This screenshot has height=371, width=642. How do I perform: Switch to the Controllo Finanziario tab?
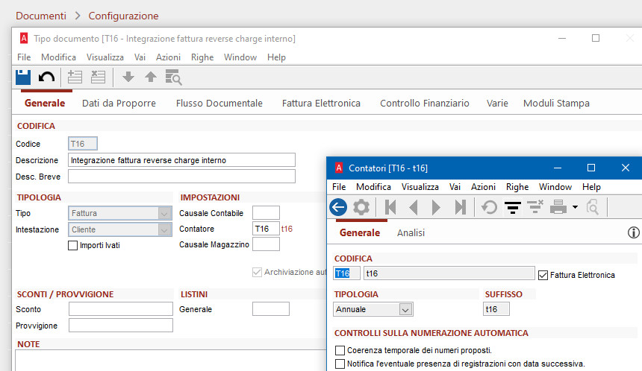click(425, 104)
